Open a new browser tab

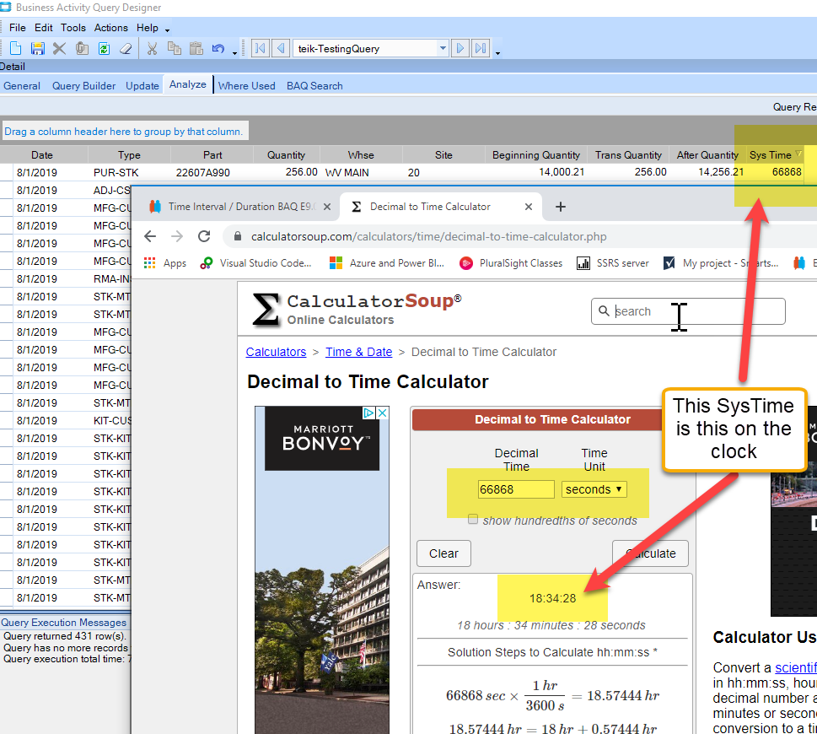(561, 207)
